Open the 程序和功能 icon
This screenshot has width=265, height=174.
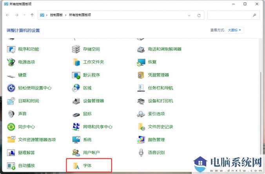pos(11,49)
